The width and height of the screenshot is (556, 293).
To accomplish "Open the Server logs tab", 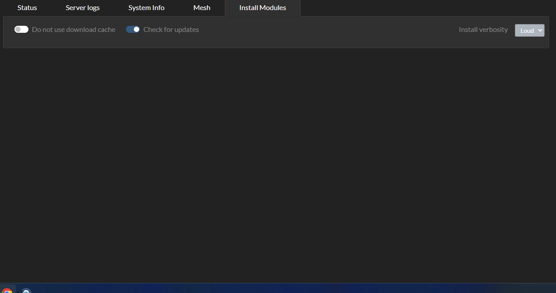I will pos(83,8).
